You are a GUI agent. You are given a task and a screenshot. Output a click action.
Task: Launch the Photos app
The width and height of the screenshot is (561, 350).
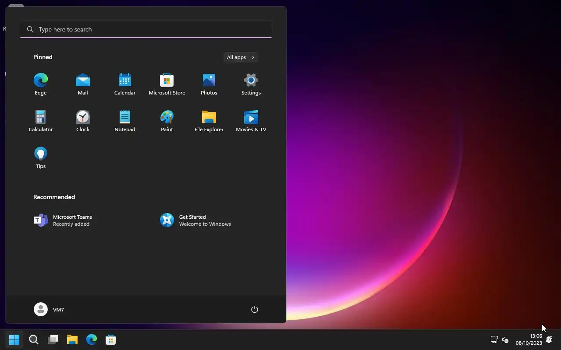tap(209, 84)
